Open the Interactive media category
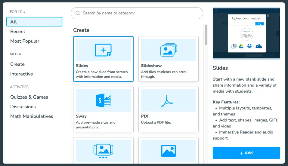Image resolution: width=288 pixels, height=166 pixels. [x=22, y=74]
